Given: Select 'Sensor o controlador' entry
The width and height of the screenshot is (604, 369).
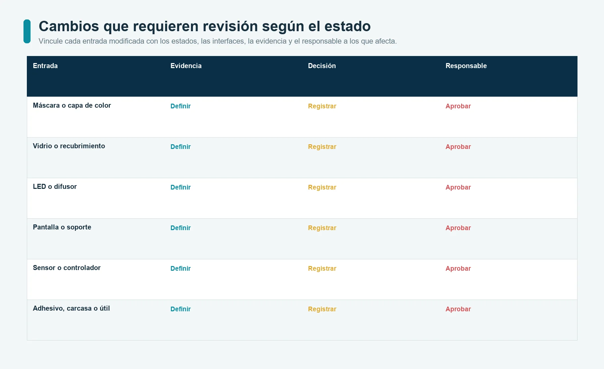Looking at the screenshot, I should tap(67, 268).
